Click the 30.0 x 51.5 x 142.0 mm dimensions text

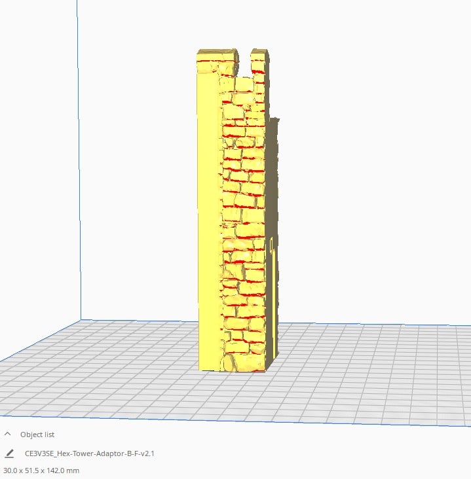pyautogui.click(x=41, y=470)
